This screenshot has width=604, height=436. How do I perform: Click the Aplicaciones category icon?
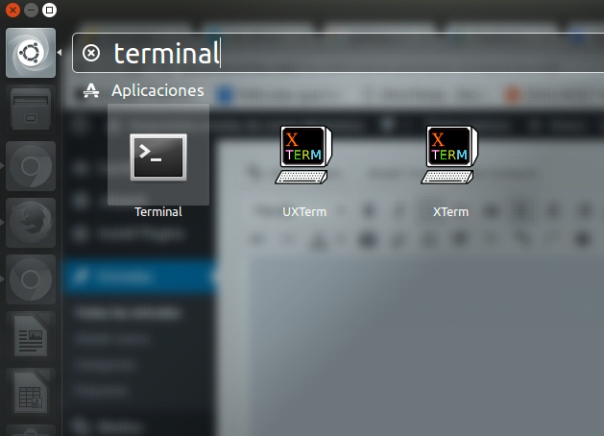point(91,91)
